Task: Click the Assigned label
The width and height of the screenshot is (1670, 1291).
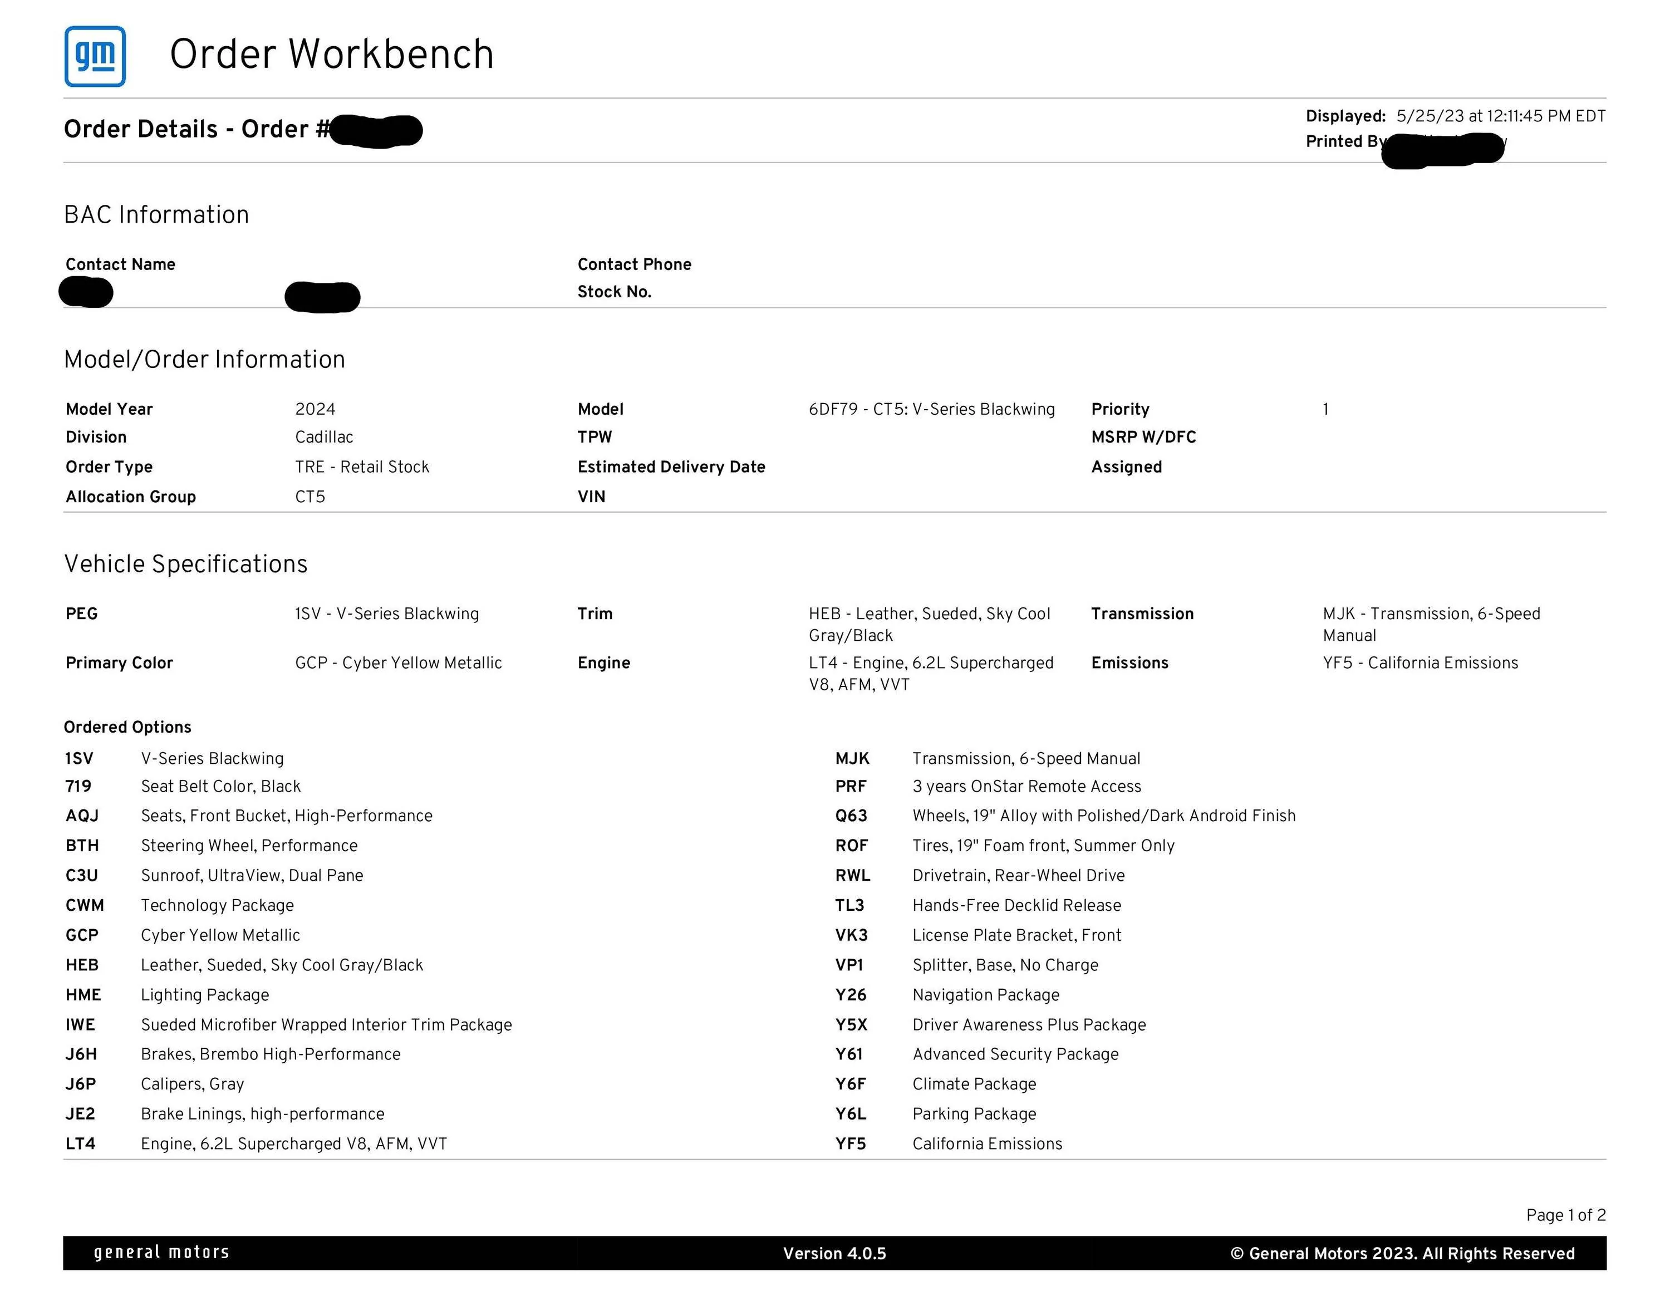Action: [x=1127, y=467]
